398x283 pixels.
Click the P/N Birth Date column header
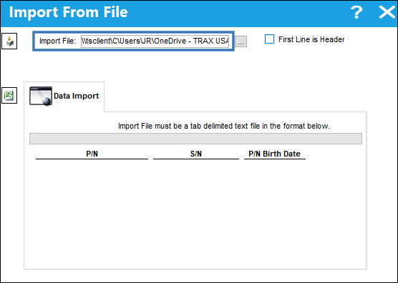(x=275, y=154)
